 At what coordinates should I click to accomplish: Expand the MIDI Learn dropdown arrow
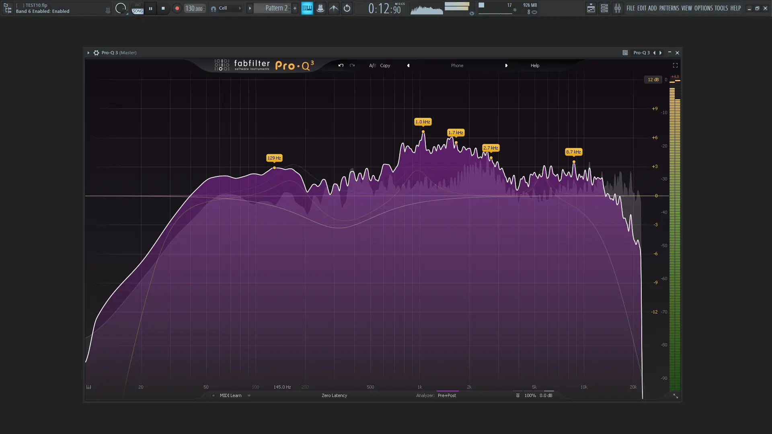[249, 395]
